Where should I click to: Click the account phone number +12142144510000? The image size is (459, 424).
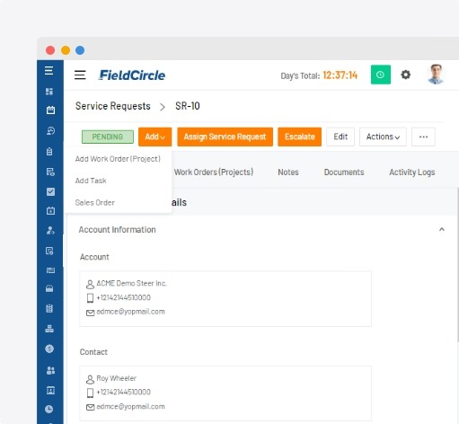pos(123,297)
